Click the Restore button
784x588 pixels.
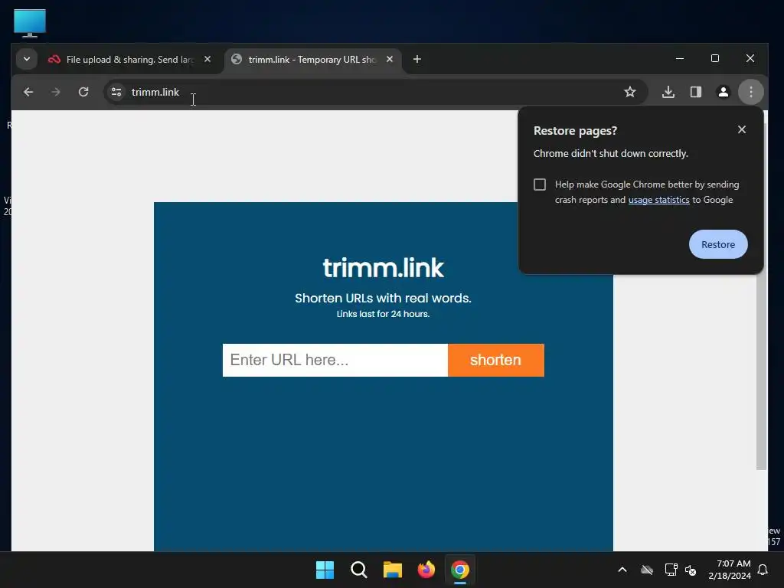click(x=718, y=244)
